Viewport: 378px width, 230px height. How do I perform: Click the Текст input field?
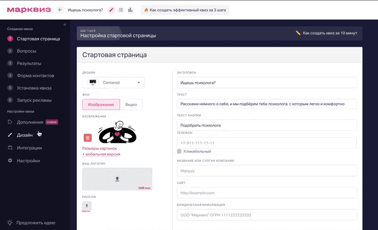(x=266, y=104)
